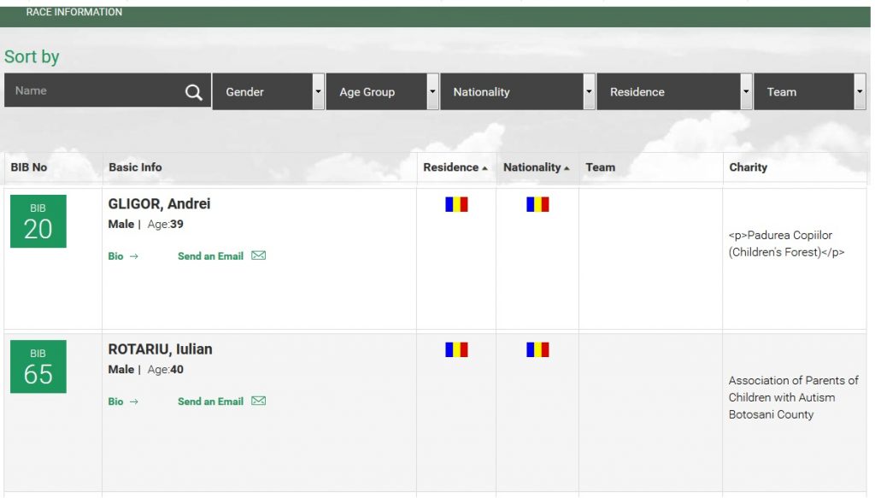The height and width of the screenshot is (498, 875).
Task: Select the Race Information tab
Action: (74, 13)
